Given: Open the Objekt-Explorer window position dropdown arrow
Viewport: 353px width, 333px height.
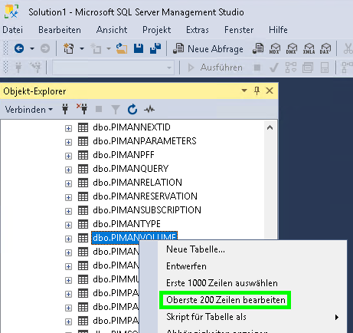Looking at the screenshot, I should click(x=244, y=91).
